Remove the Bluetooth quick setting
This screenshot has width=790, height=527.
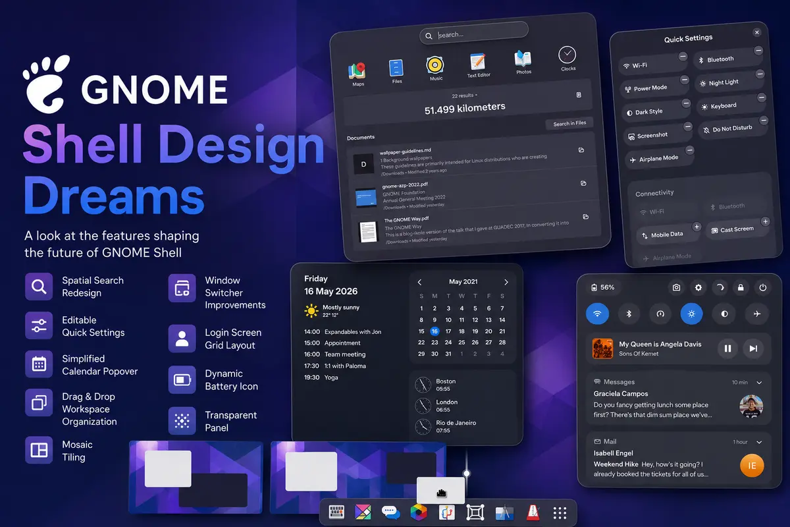758,51
